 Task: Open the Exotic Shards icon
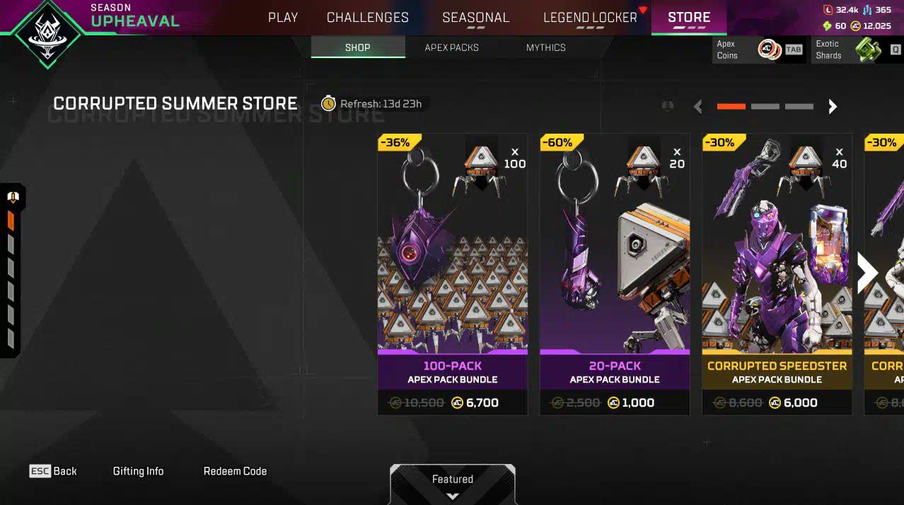pos(868,50)
